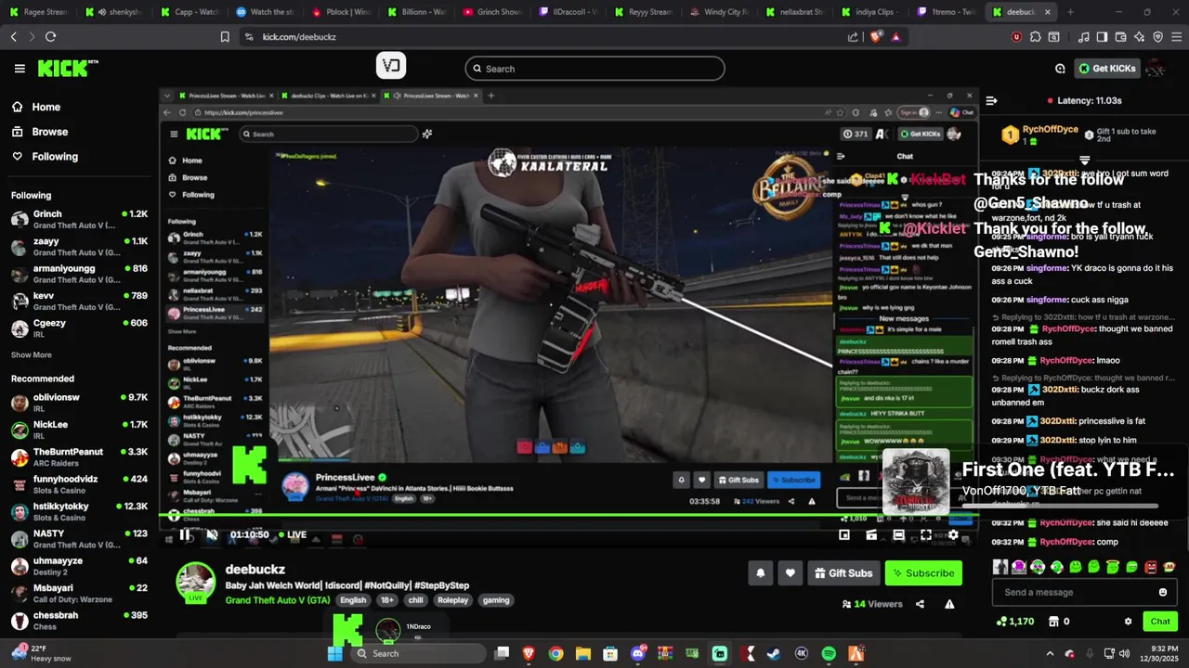Open the Brave browser main menu
The width and height of the screenshot is (1189, 668).
click(1175, 37)
